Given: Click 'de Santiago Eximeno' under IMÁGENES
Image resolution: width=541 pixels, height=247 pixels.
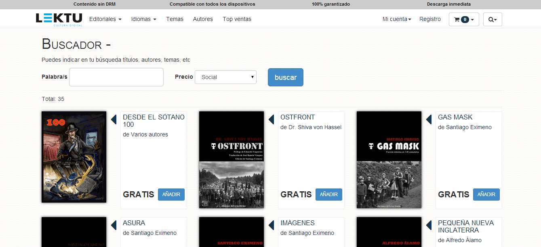Looking at the screenshot, I should tap(307, 233).
